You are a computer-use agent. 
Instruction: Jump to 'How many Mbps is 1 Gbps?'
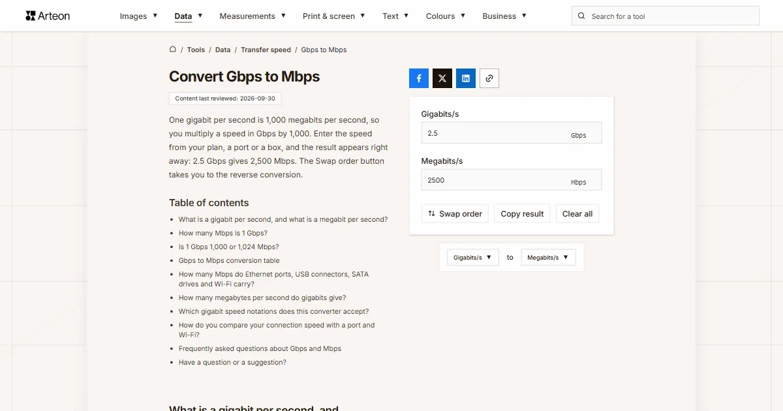pyautogui.click(x=223, y=233)
